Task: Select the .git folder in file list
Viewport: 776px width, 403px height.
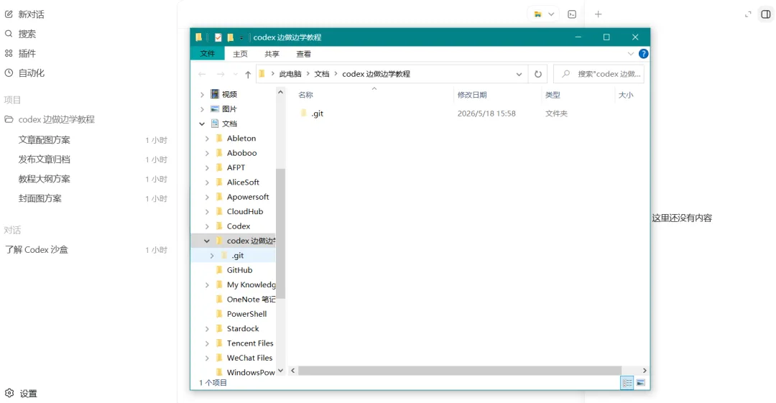Action: (318, 114)
